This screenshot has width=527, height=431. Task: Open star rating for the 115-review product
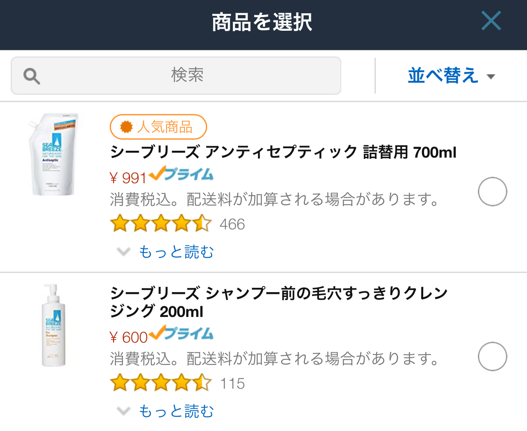161,383
